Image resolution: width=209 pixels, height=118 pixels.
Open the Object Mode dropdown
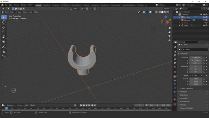click(x=9, y=12)
